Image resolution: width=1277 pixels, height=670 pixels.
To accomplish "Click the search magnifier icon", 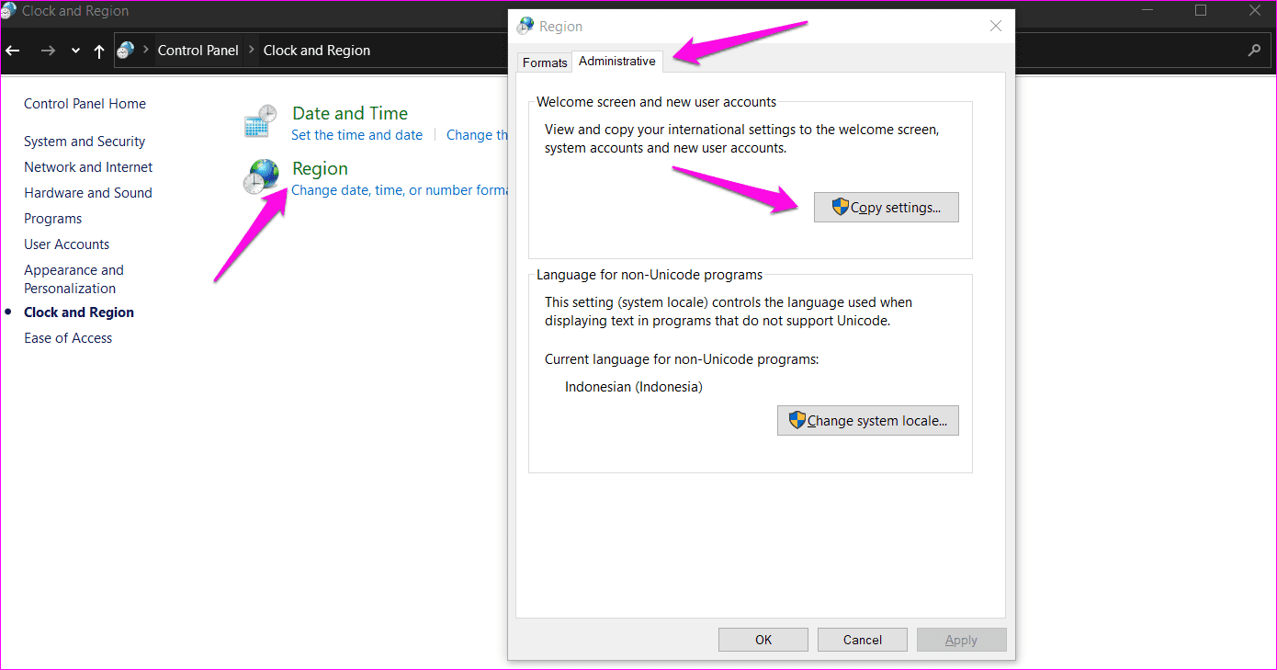I will tap(1254, 51).
